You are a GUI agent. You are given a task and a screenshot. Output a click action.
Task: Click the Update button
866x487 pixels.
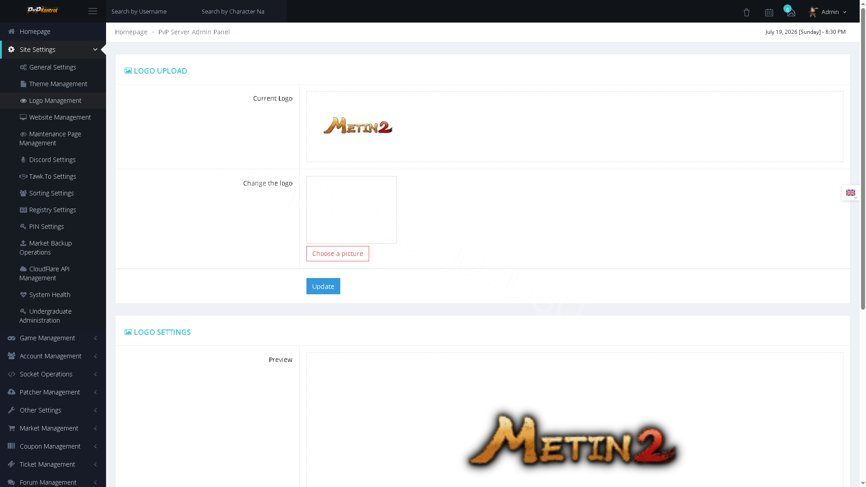coord(323,286)
